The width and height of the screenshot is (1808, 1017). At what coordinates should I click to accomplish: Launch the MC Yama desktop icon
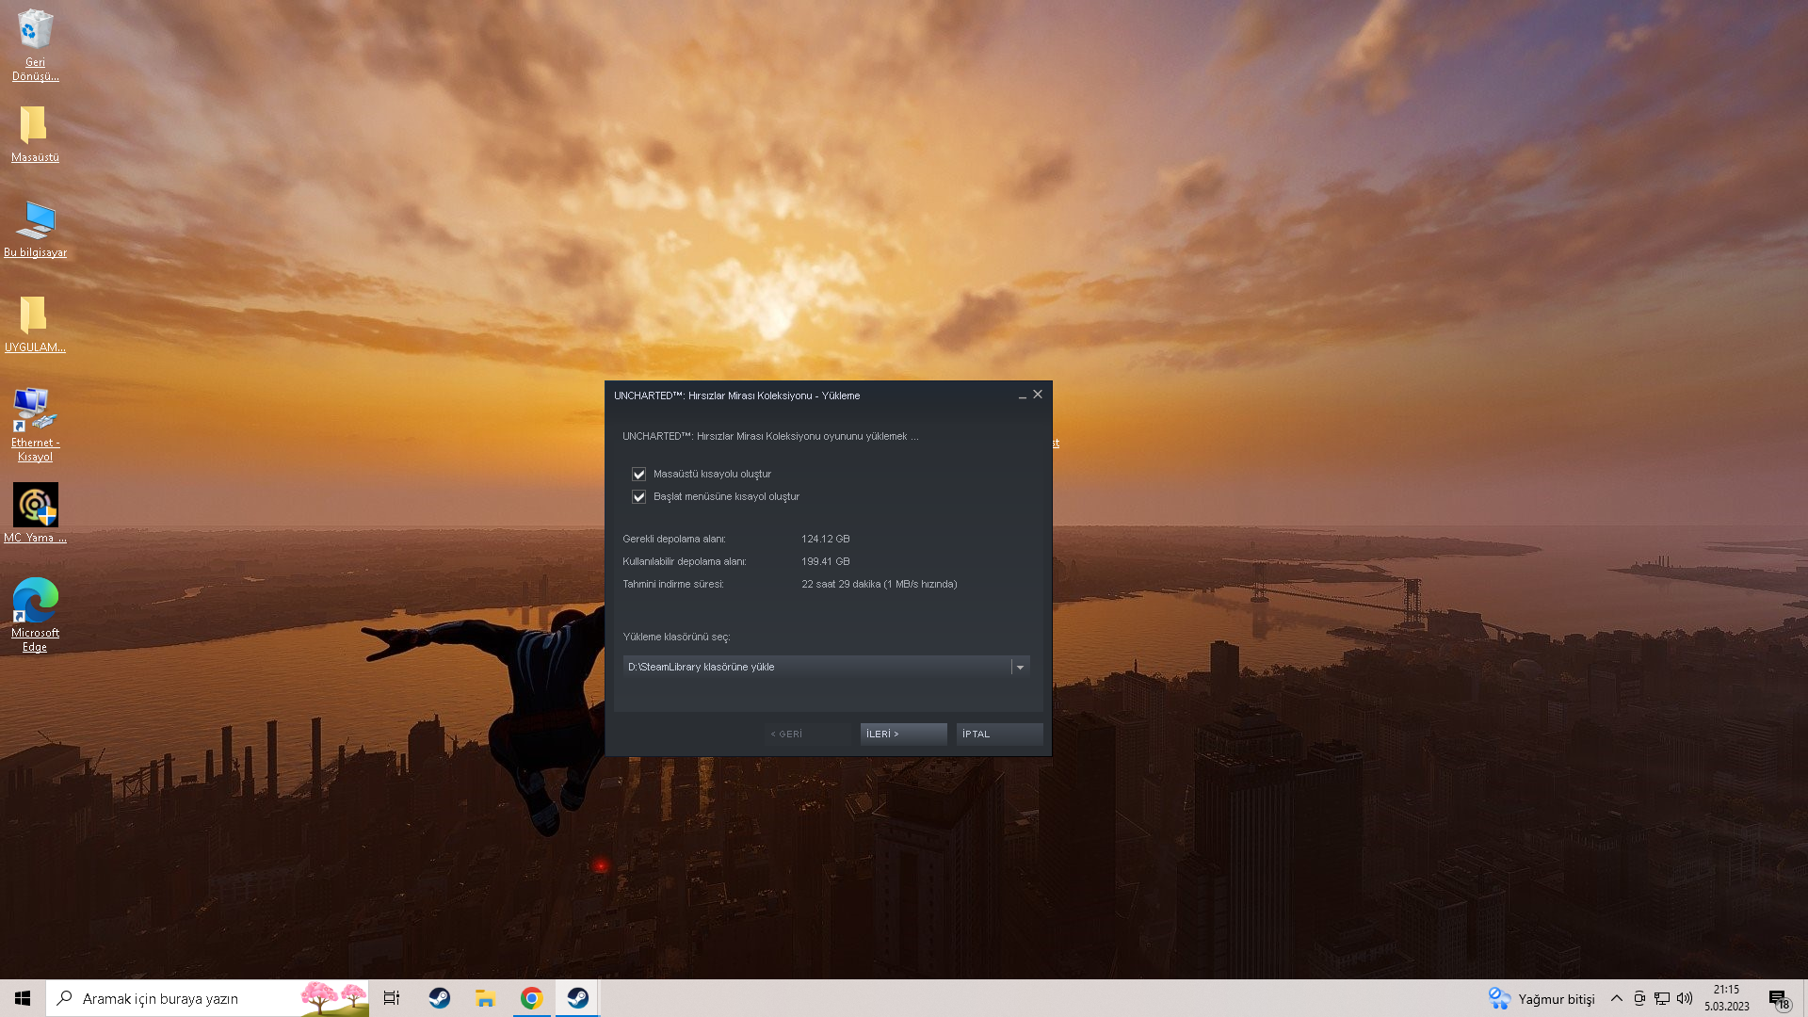(35, 506)
